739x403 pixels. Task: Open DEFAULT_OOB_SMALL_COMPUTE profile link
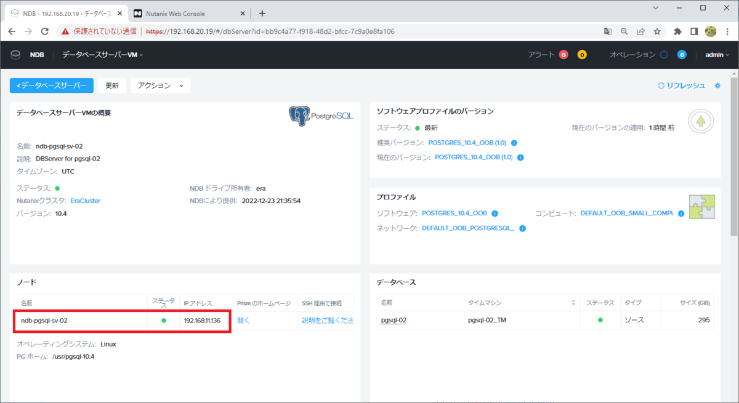(x=627, y=213)
